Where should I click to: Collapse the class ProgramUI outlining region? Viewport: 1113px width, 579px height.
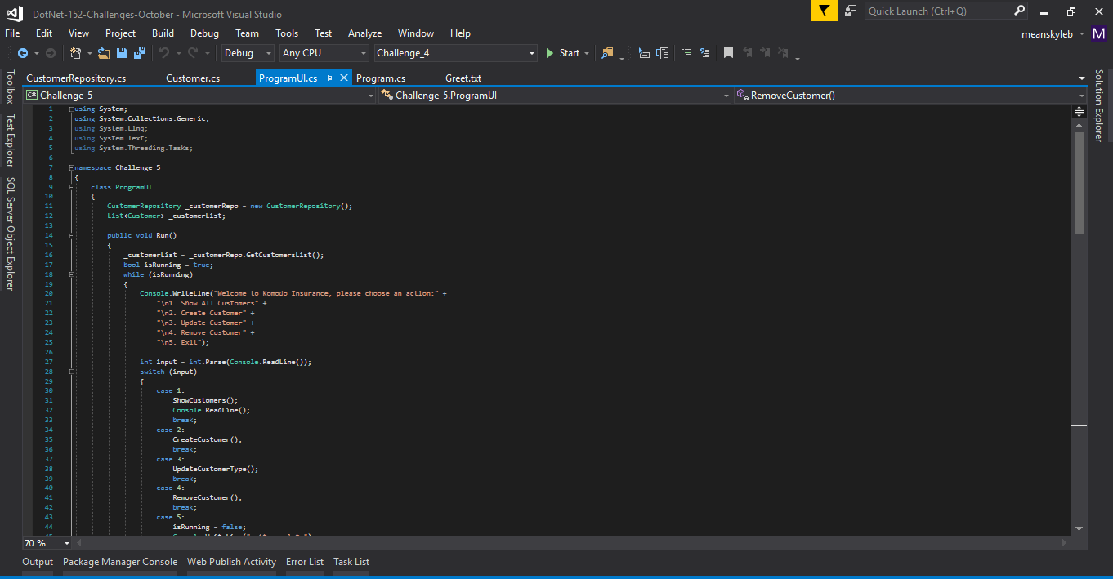pos(72,187)
